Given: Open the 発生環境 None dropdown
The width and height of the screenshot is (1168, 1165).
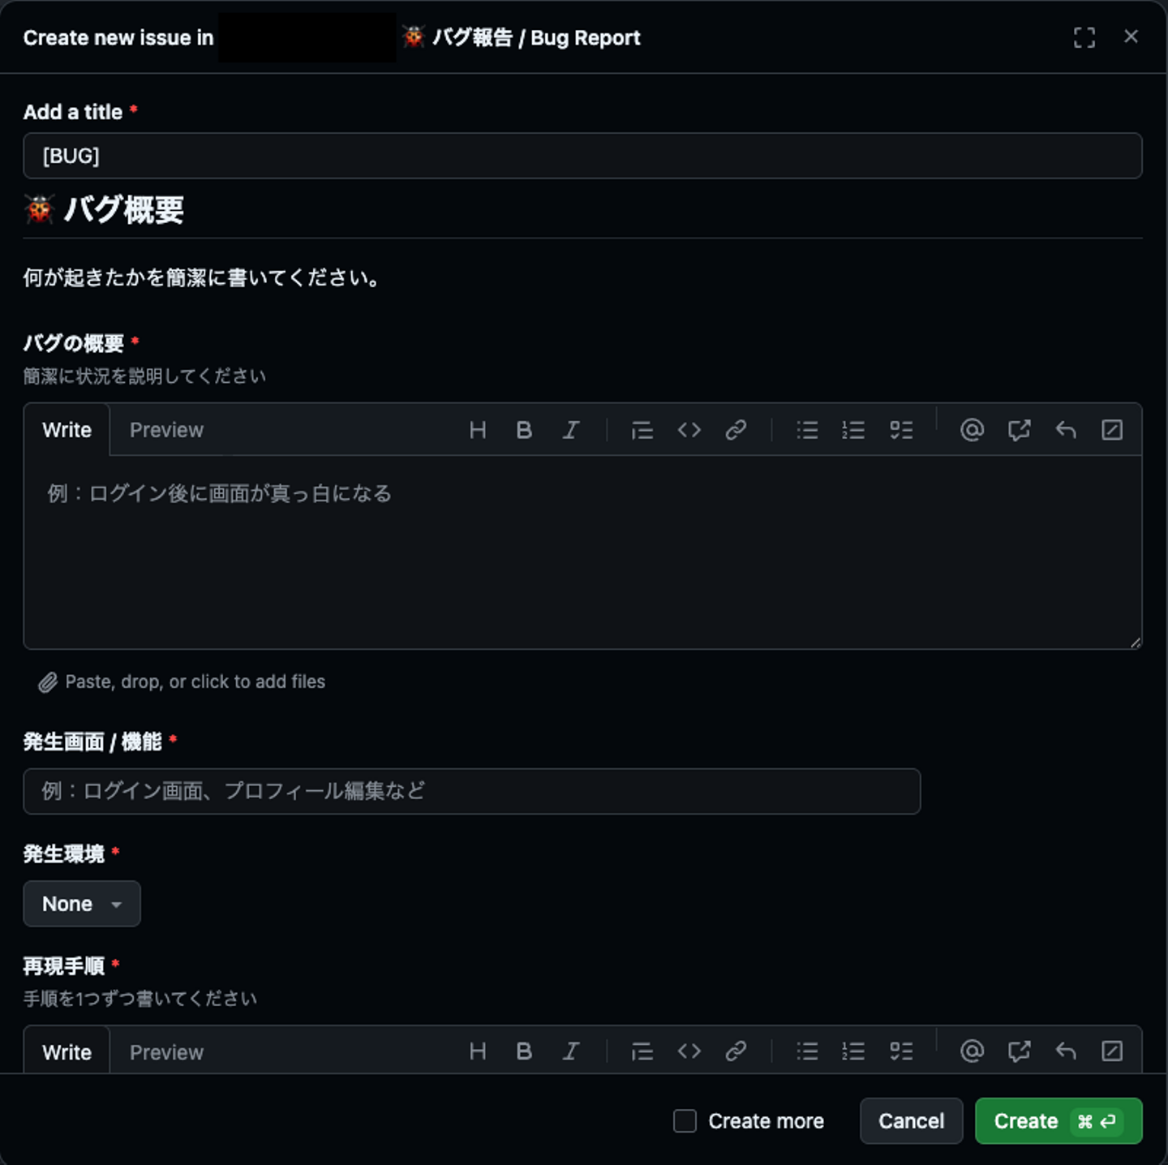Looking at the screenshot, I should [x=81, y=904].
